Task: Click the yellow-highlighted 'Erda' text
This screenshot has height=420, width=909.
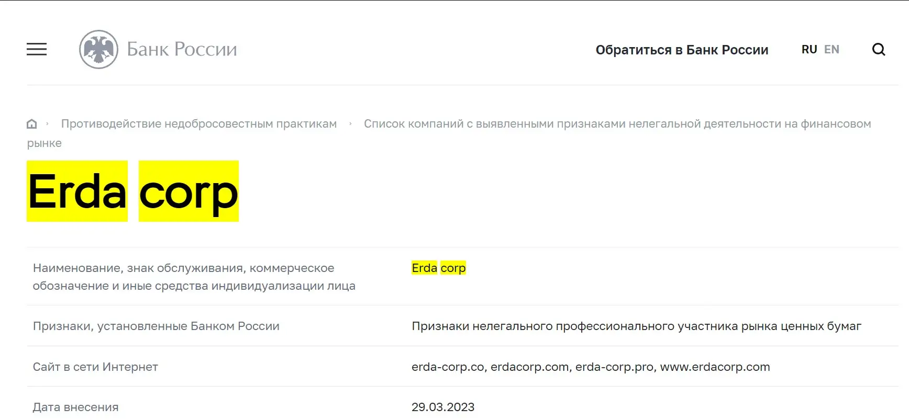Action: point(76,192)
